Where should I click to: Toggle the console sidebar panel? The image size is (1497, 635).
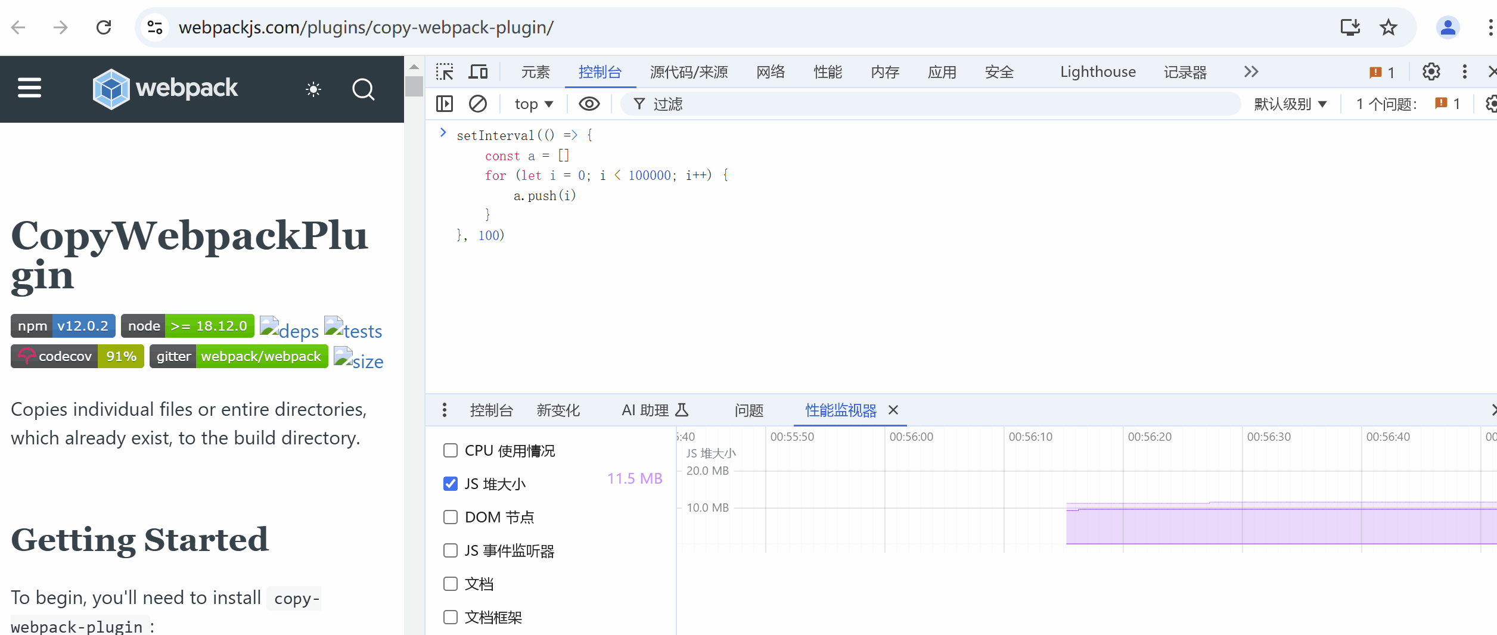point(445,104)
